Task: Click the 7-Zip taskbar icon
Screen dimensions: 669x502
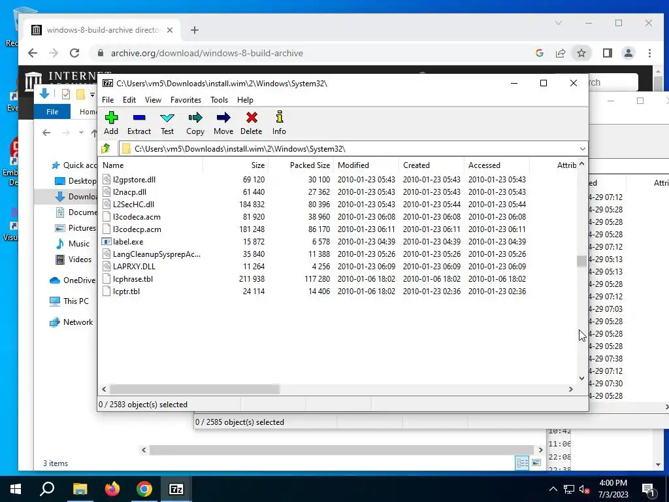Action: tap(176, 489)
